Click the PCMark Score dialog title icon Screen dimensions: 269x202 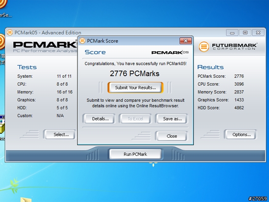click(x=82, y=41)
